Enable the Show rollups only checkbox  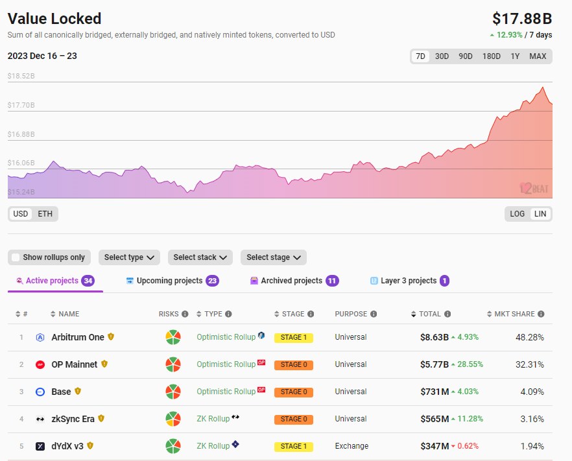[16, 257]
